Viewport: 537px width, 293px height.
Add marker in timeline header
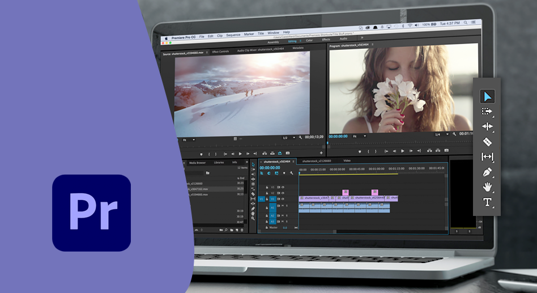tap(284, 173)
